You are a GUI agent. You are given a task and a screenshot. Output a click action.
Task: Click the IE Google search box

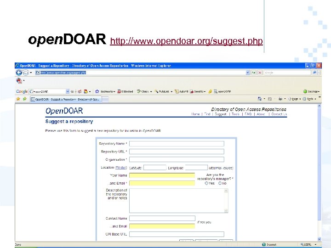(x=287, y=73)
